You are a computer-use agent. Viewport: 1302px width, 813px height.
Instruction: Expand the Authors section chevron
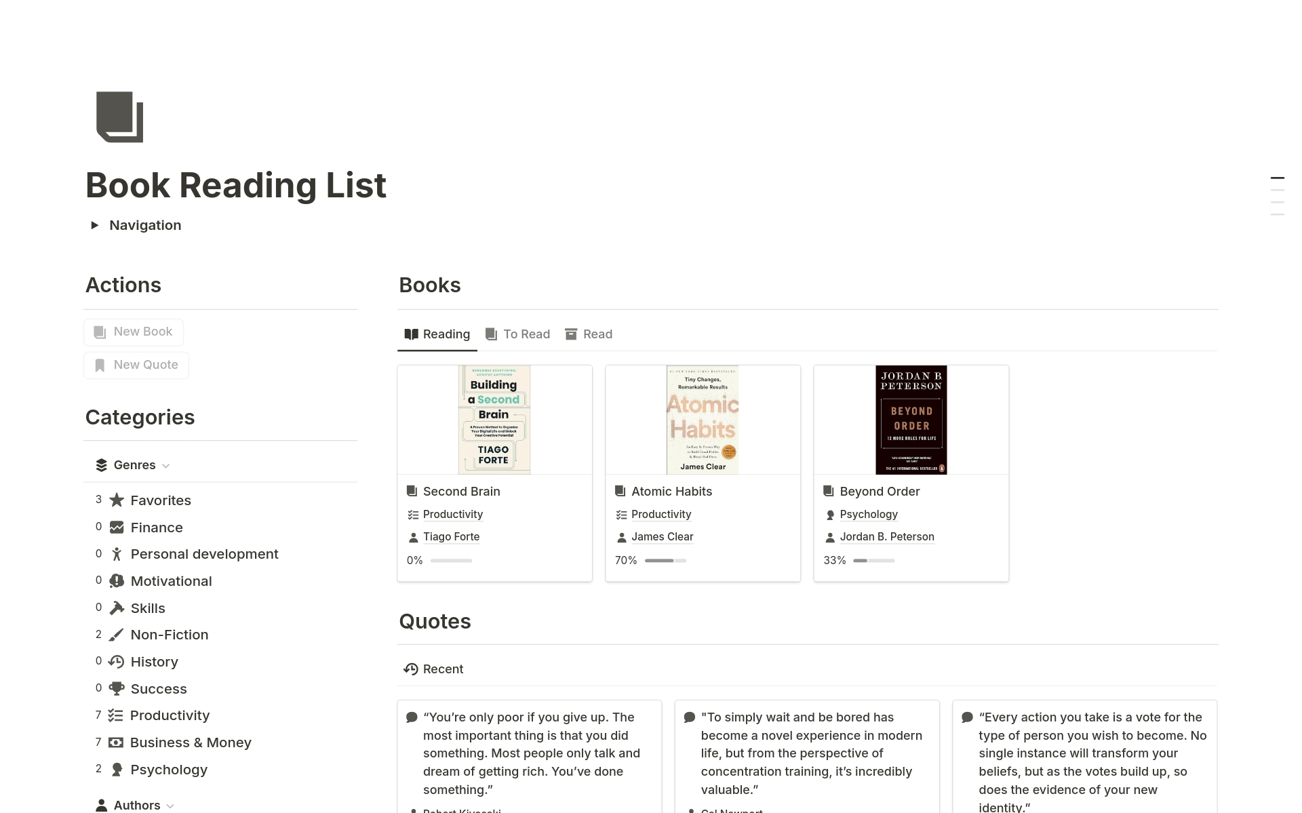click(x=170, y=806)
